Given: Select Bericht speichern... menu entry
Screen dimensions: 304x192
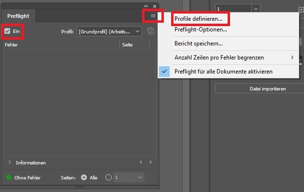Looking at the screenshot, I should [199, 44].
